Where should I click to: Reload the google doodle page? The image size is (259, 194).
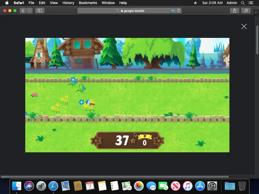click(x=179, y=11)
